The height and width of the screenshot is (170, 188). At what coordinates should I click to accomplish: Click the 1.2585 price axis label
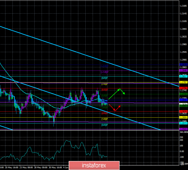point(183,121)
